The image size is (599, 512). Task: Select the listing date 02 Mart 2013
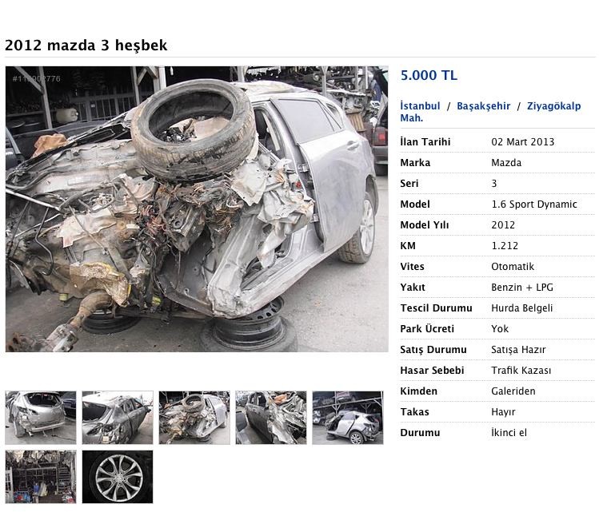pyautogui.click(x=522, y=142)
